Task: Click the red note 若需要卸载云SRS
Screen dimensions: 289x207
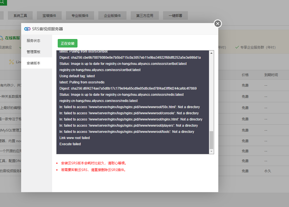Action: (x=94, y=170)
